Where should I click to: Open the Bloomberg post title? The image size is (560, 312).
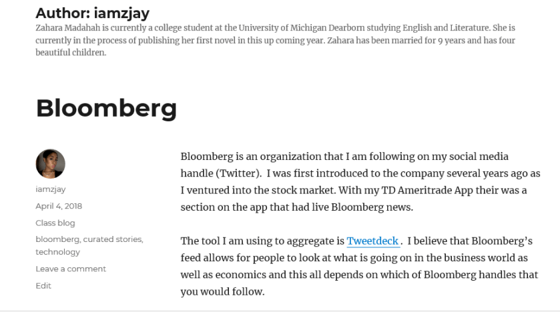106,108
